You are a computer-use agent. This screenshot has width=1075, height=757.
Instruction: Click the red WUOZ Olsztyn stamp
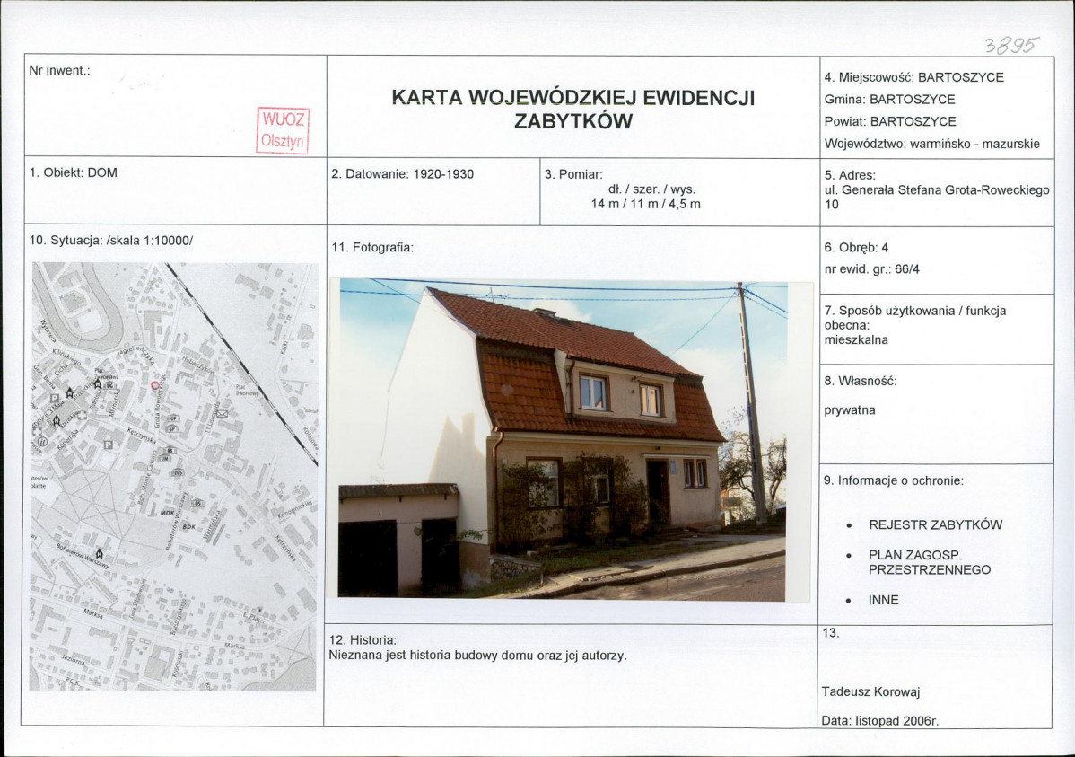click(x=284, y=129)
